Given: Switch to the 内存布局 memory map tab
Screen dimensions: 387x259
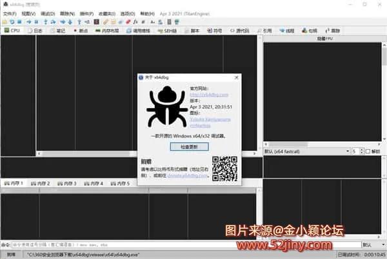Looking at the screenshot, I should click(107, 30).
